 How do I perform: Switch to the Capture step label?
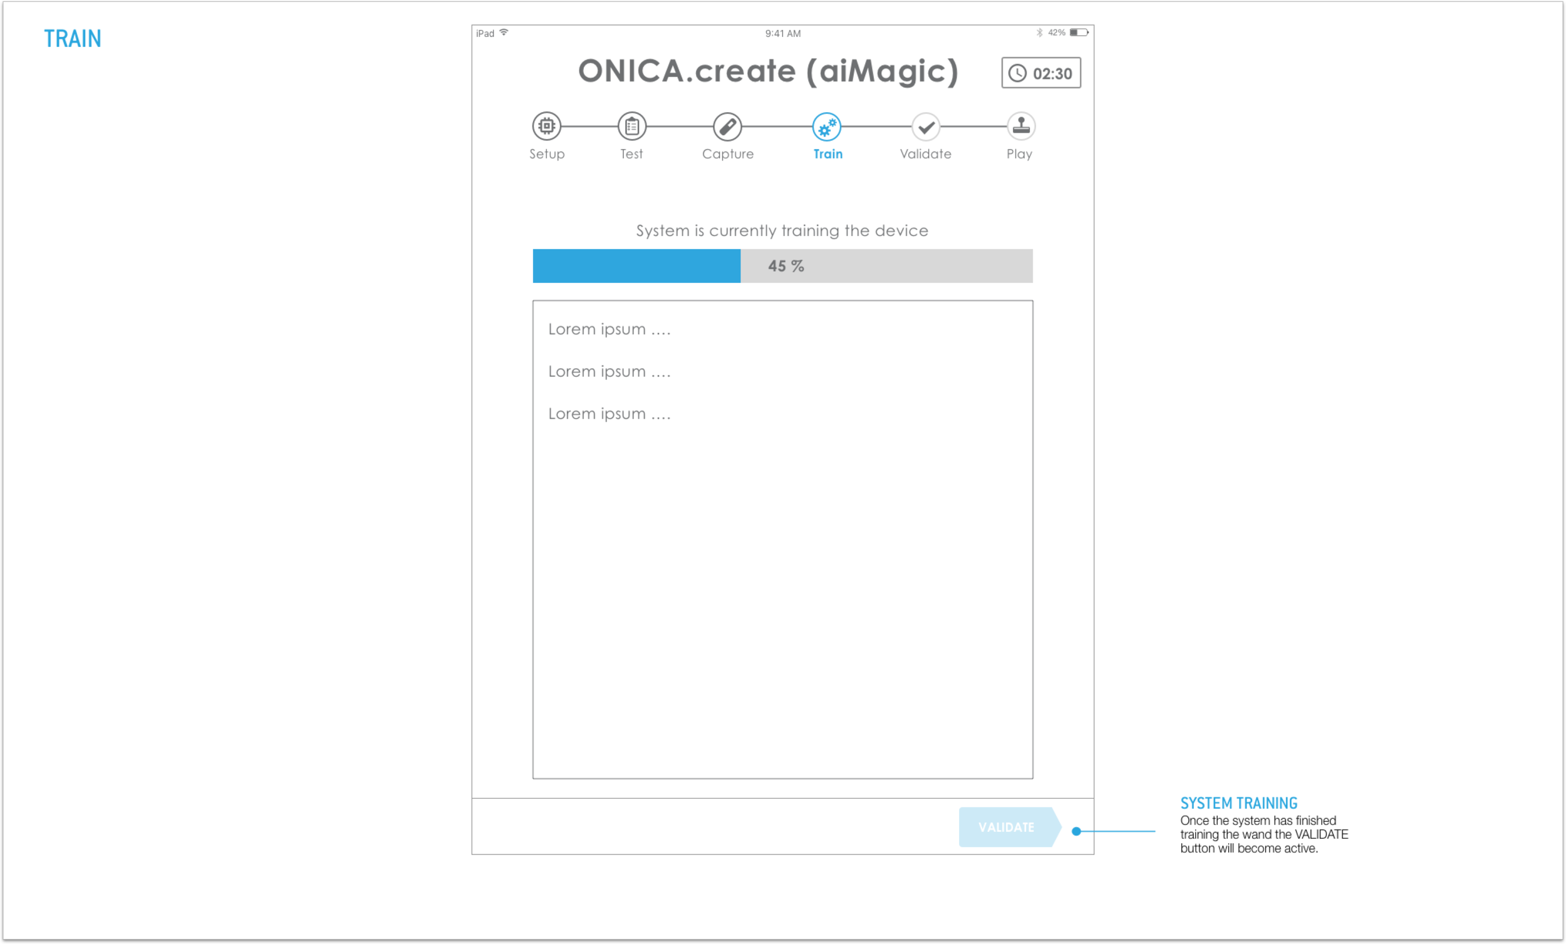pyautogui.click(x=727, y=154)
